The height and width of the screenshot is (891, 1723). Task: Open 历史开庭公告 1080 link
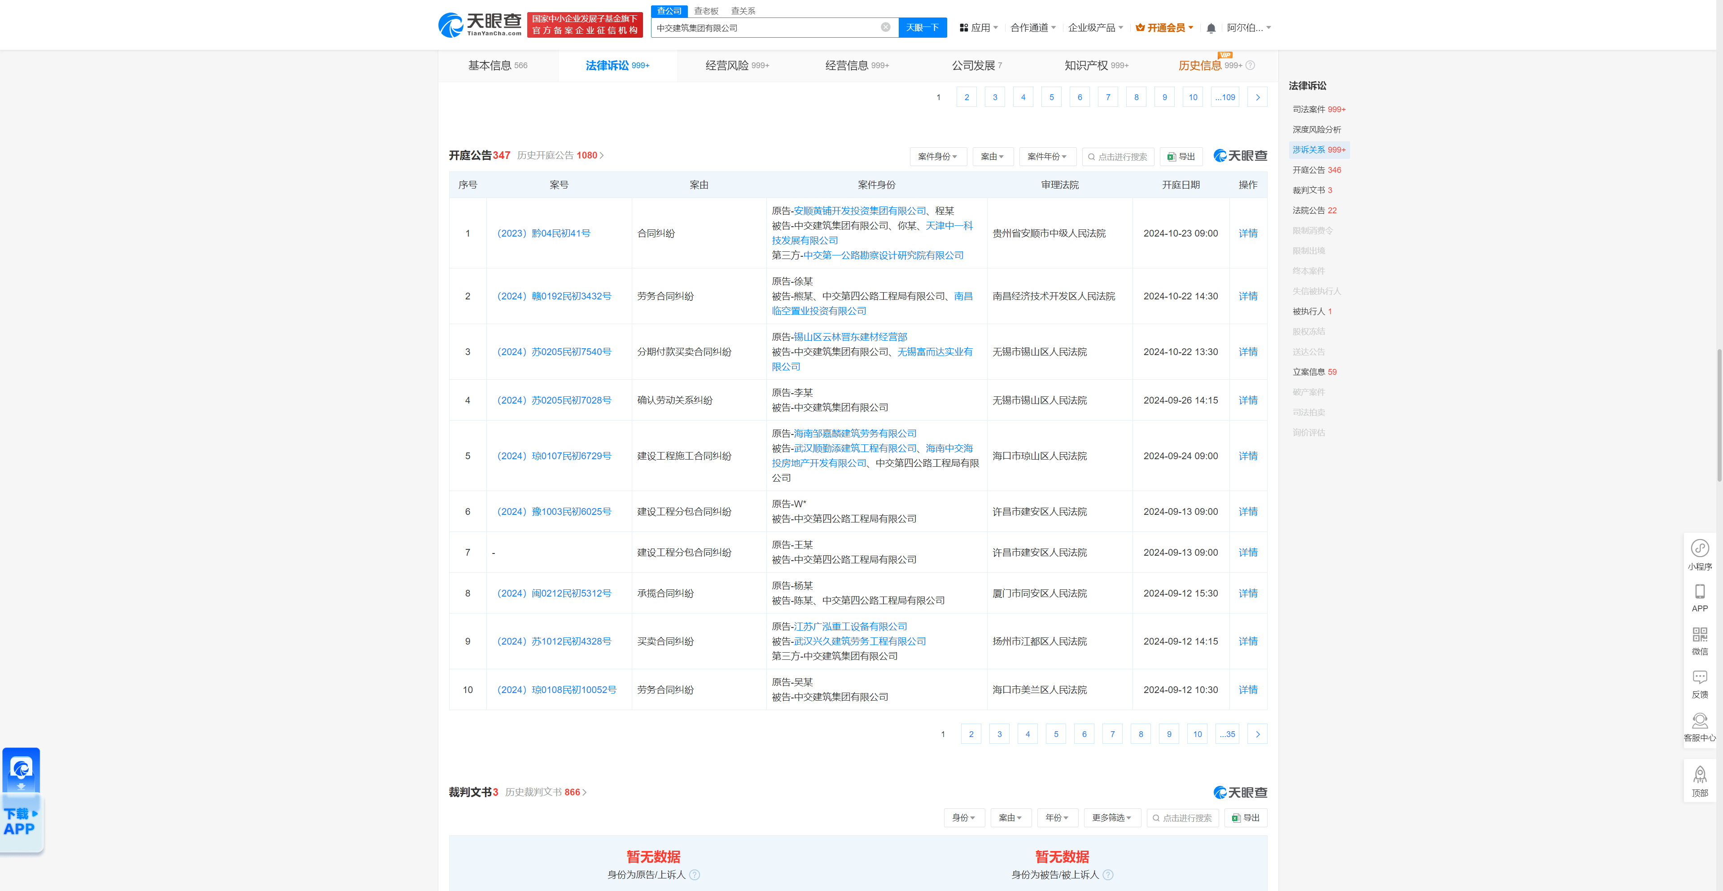click(x=560, y=155)
